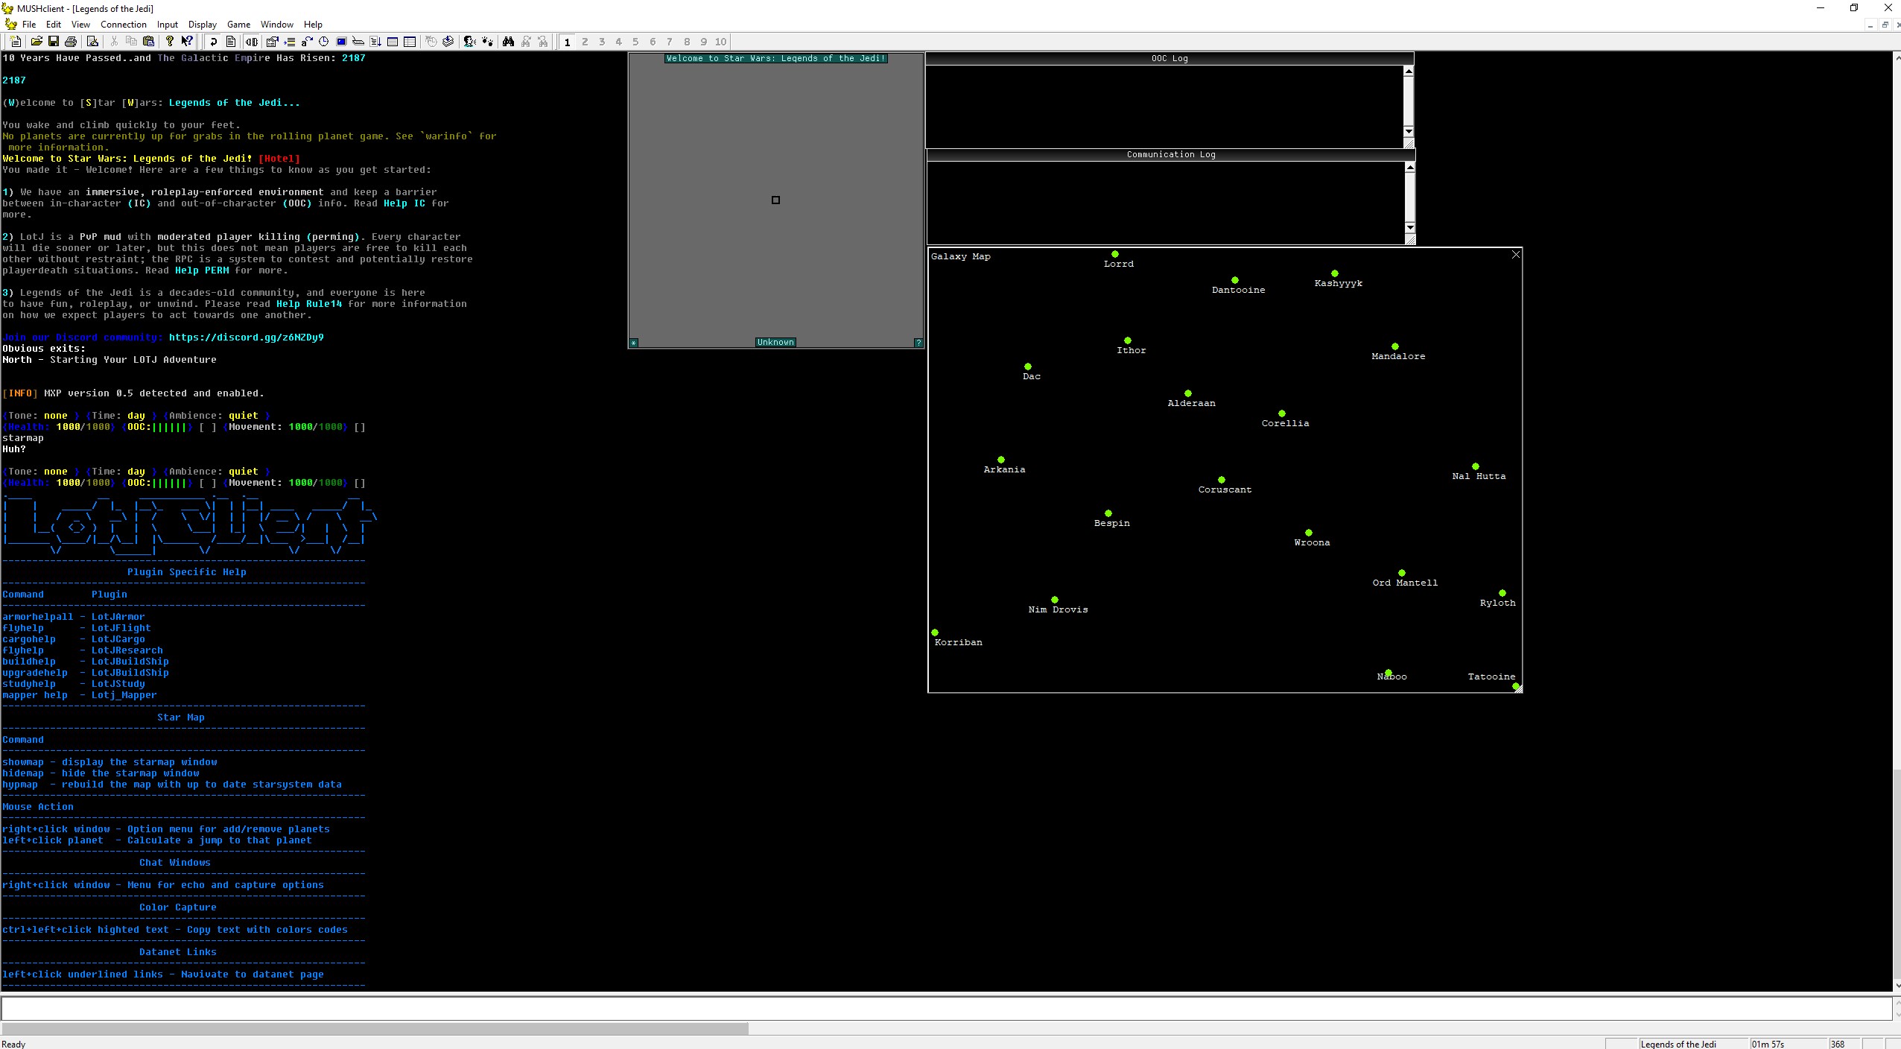
Task: Open the Window menu
Action: [277, 25]
